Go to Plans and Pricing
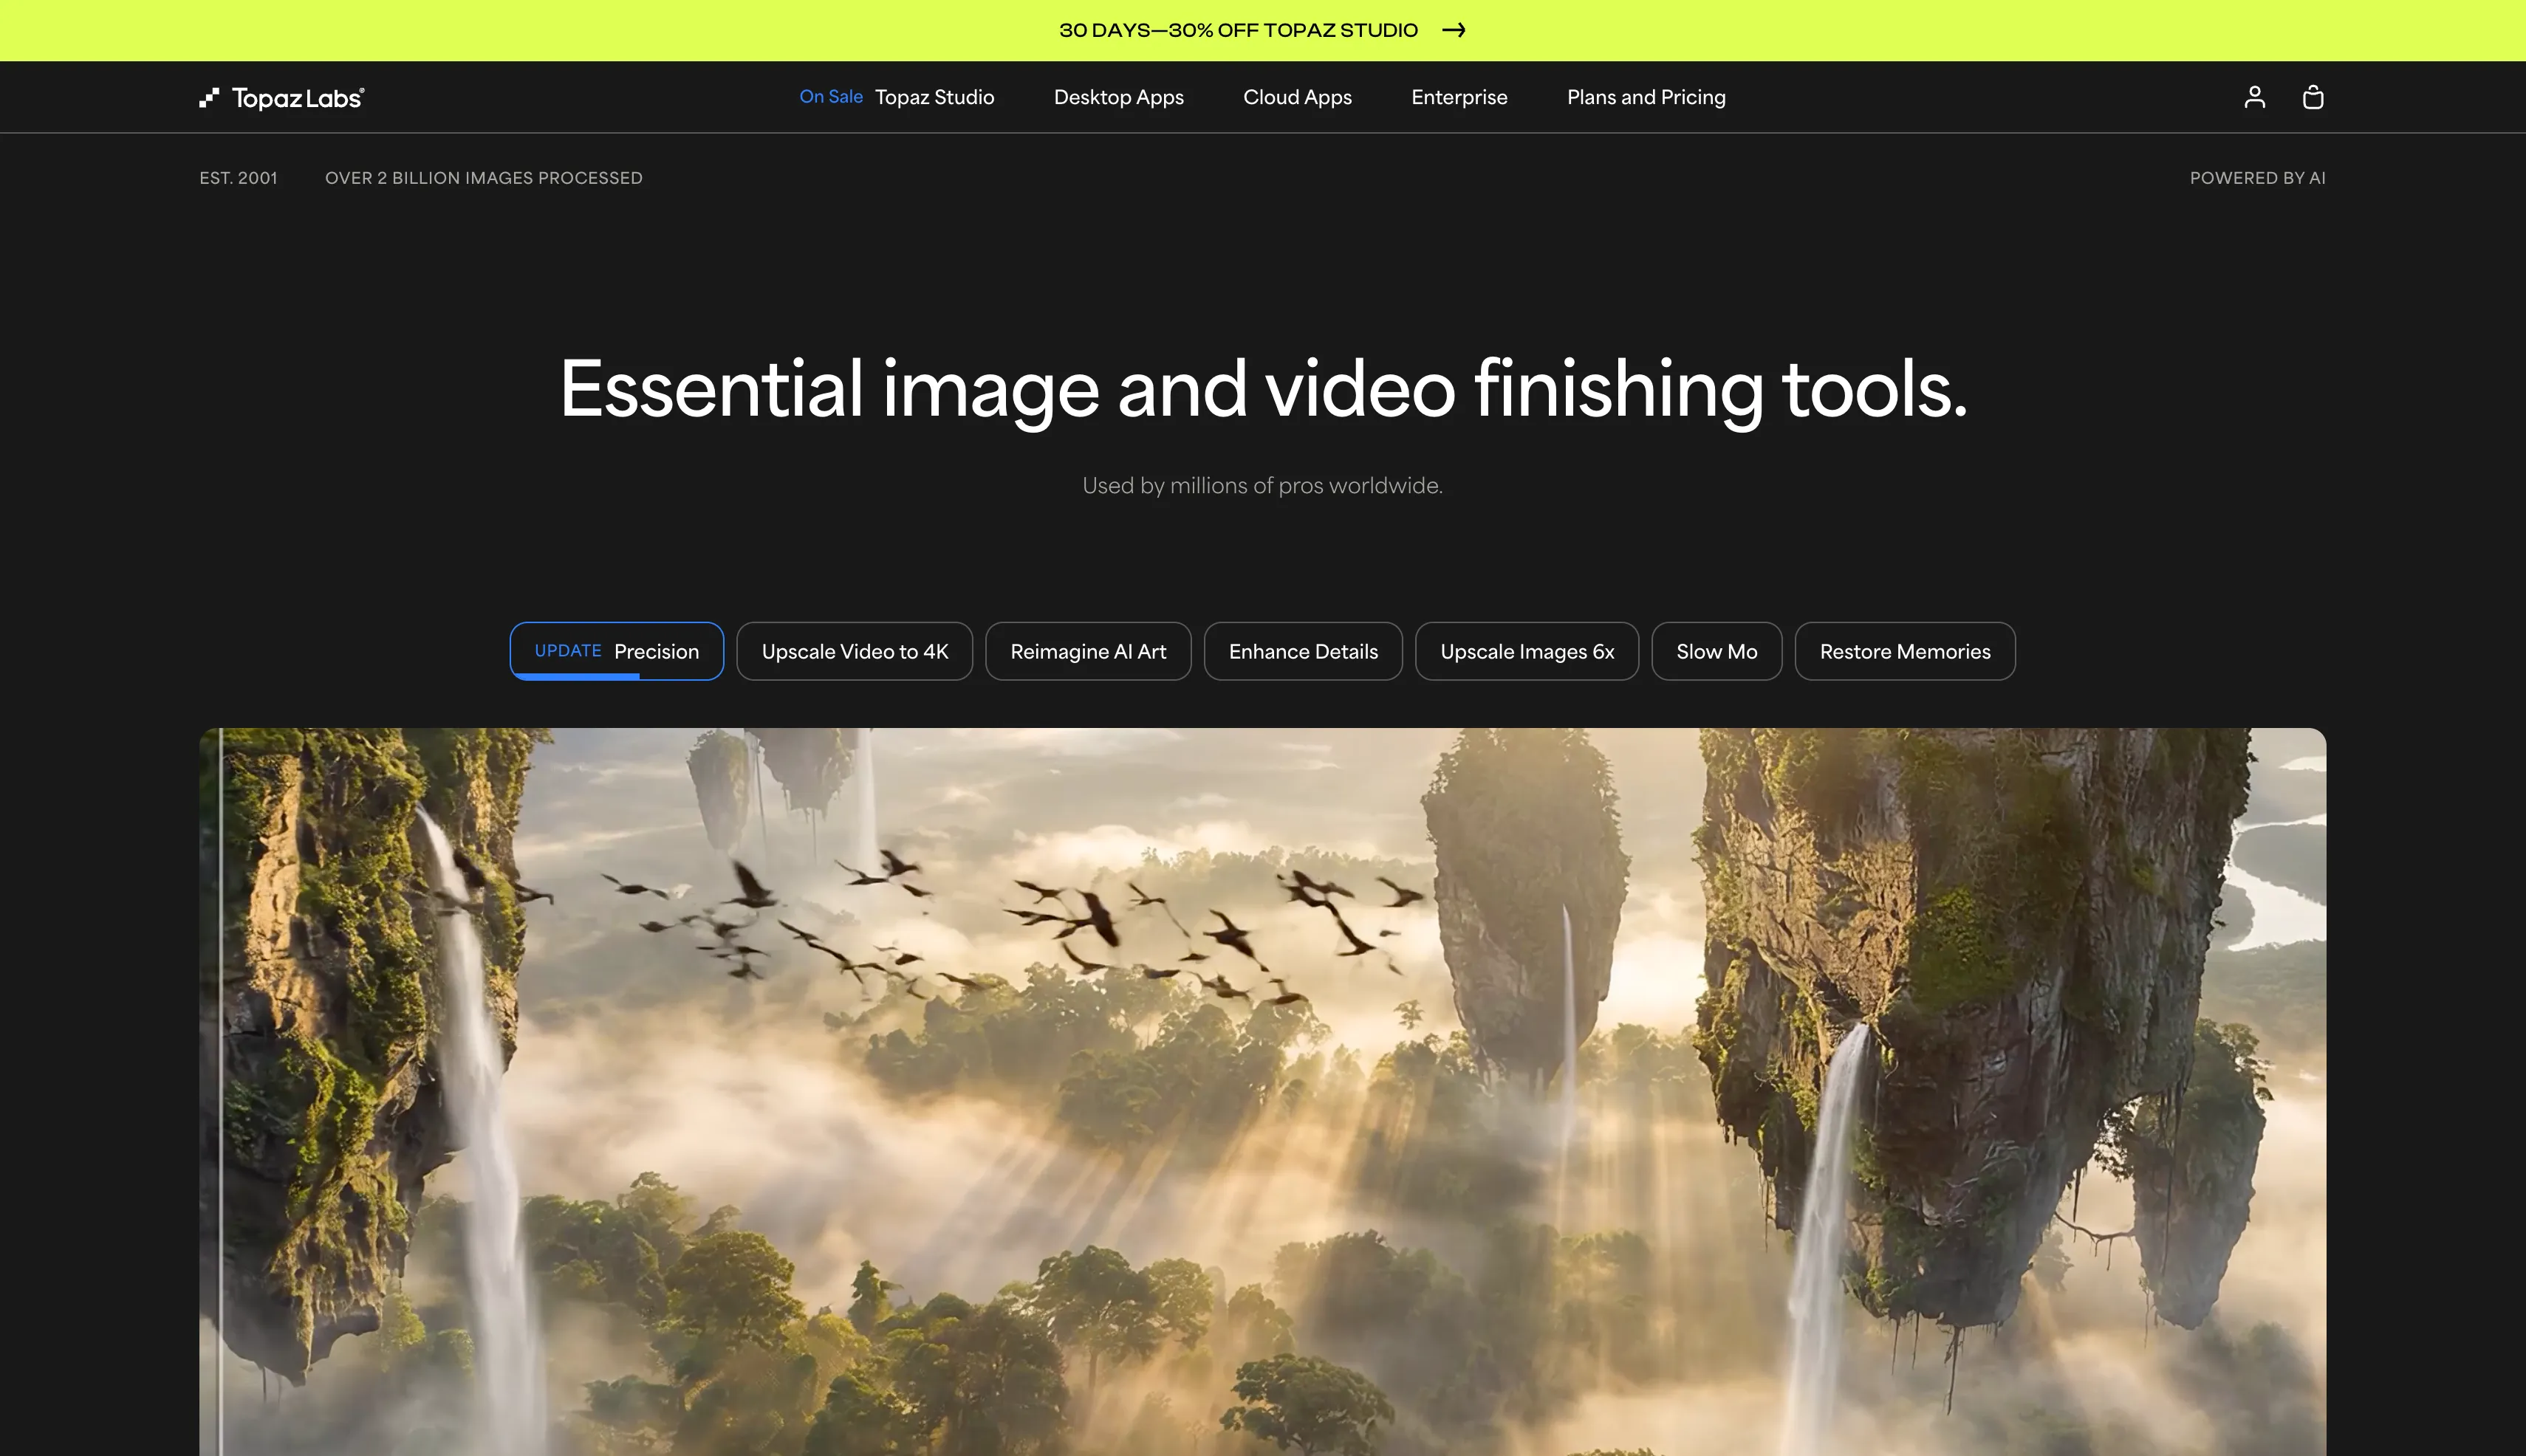 [1646, 97]
